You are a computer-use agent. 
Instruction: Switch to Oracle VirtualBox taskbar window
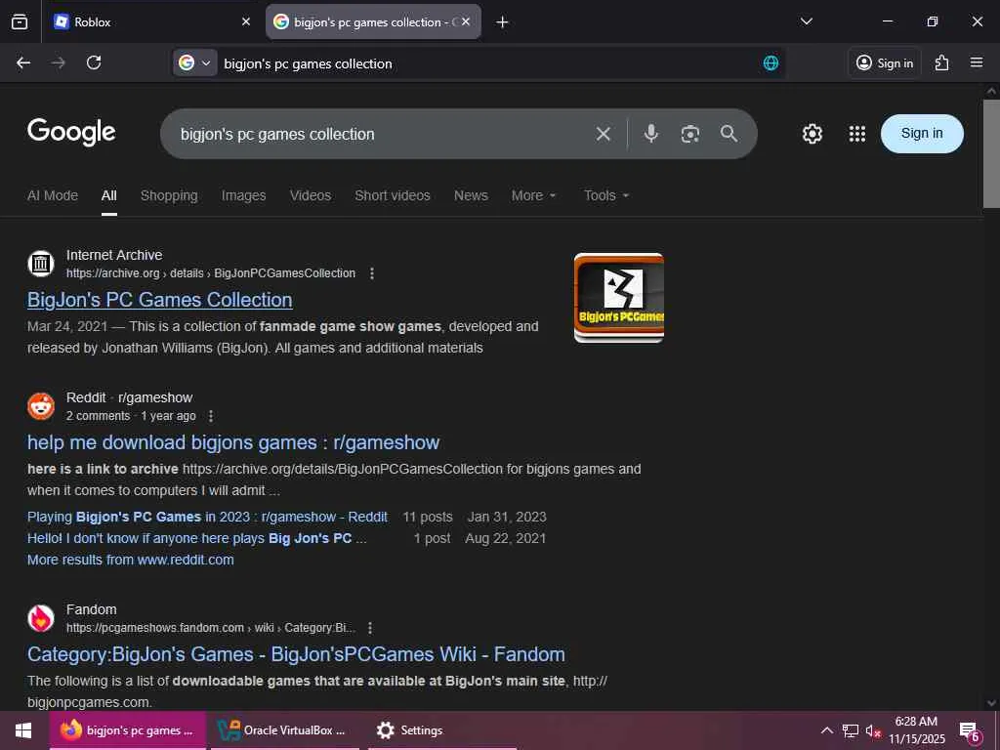(284, 730)
